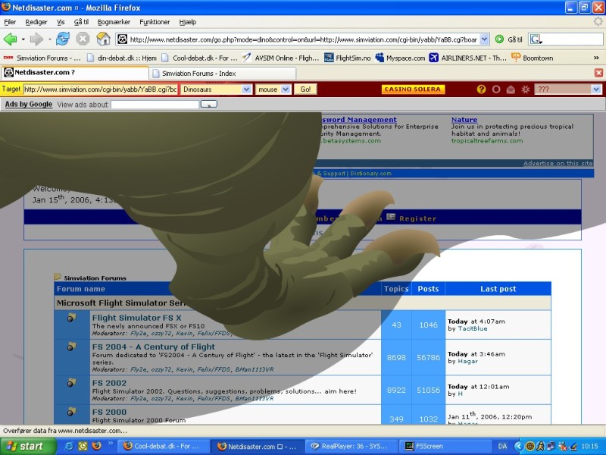Image resolution: width=606 pixels, height=455 pixels.
Task: Launch Internet Explorer from quick launch
Action: [x=69, y=446]
